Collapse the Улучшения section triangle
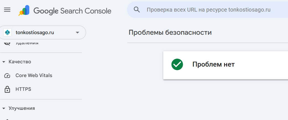The height and width of the screenshot is (120, 288). click(x=4, y=108)
